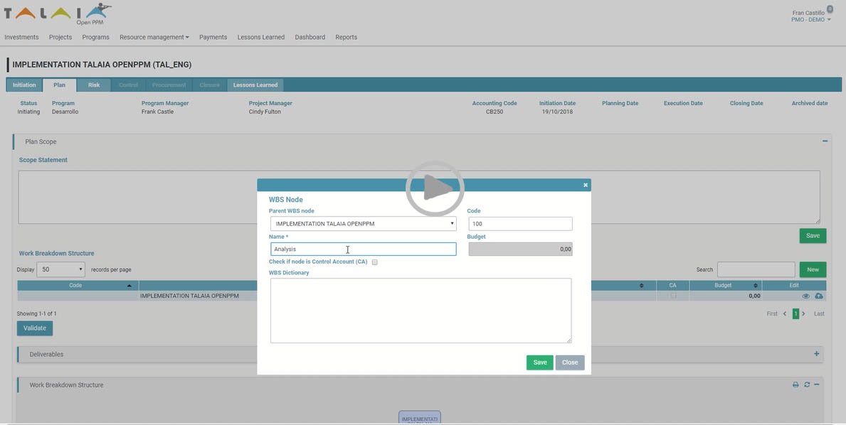Screen dimensions: 846x425
Task: Click the notification badge near Fran Castillo
Action: [829, 9]
